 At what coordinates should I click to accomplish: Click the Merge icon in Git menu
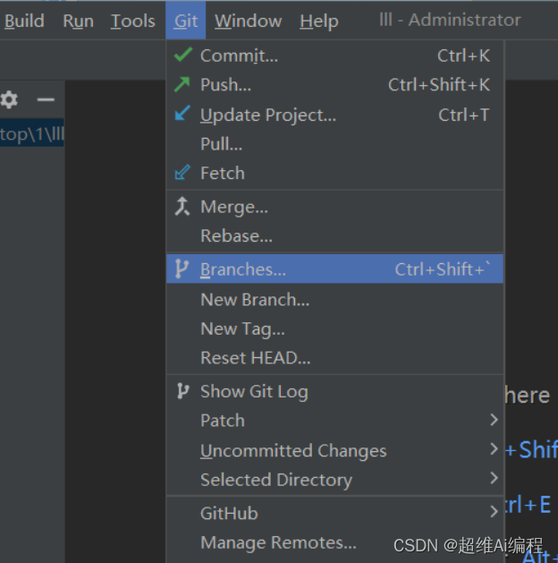182,207
